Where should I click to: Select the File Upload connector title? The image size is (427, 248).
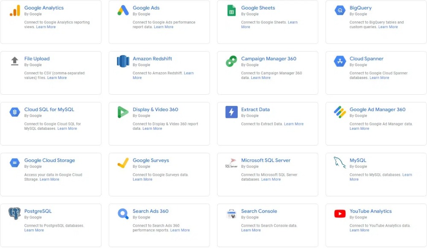point(37,58)
